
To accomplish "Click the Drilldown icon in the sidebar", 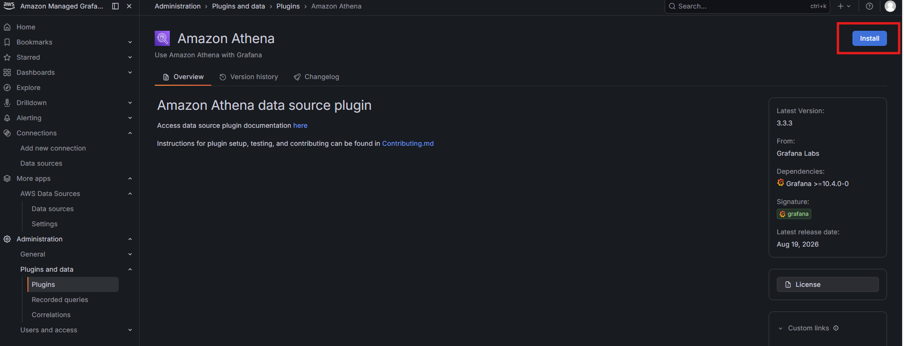I will pos(7,103).
